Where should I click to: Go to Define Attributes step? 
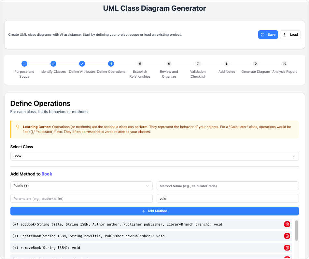coord(82,64)
